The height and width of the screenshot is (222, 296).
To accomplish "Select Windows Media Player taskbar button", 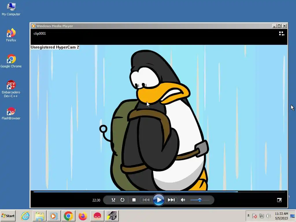I will click(x=54, y=216).
